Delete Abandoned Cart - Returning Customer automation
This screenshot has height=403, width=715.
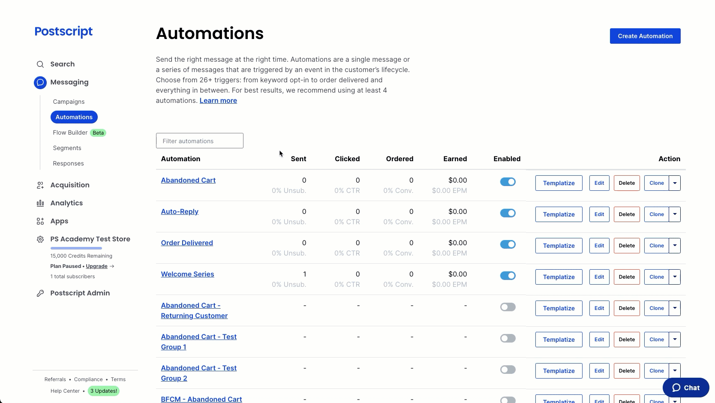tap(627, 308)
